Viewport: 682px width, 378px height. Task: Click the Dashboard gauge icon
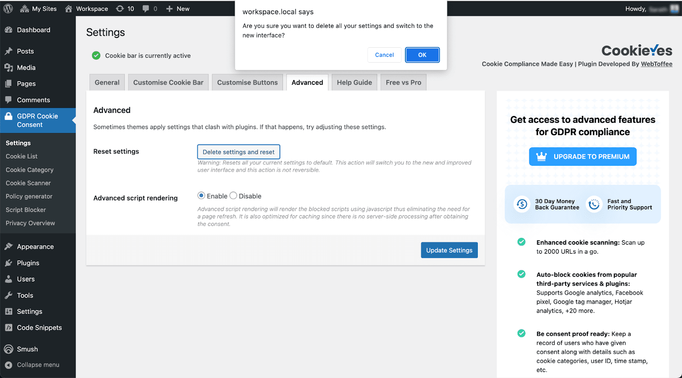click(9, 30)
